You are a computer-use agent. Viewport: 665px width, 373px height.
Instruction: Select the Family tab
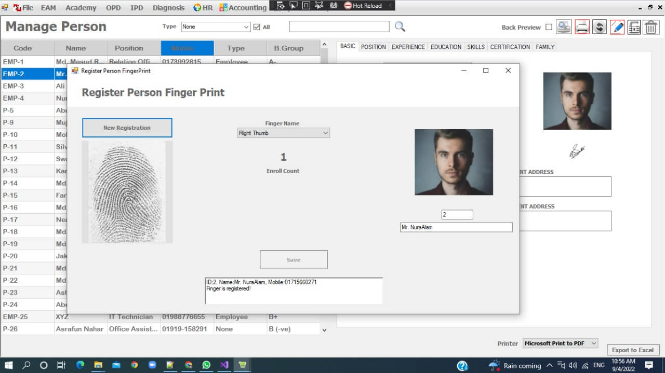[545, 47]
